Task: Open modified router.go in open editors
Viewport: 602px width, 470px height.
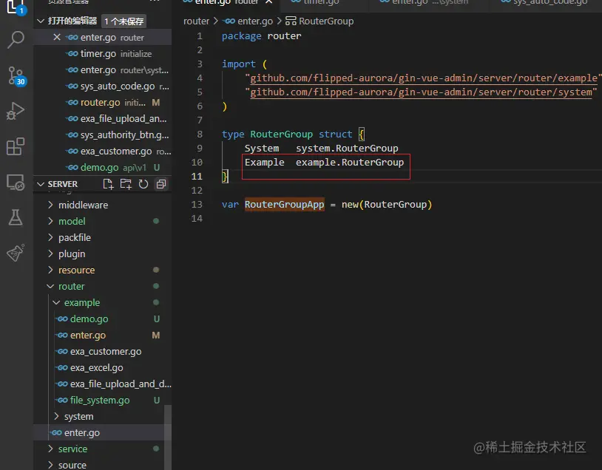Action: click(x=103, y=103)
